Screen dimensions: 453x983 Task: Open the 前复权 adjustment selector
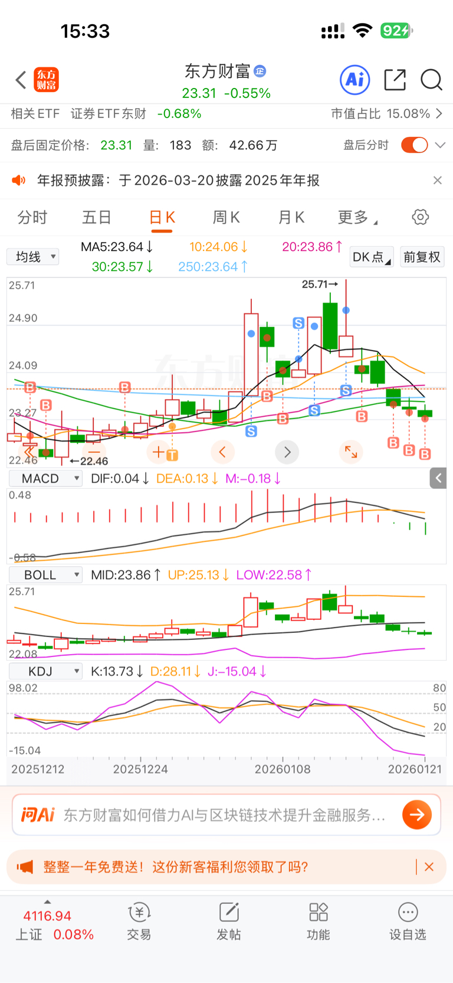(x=422, y=257)
